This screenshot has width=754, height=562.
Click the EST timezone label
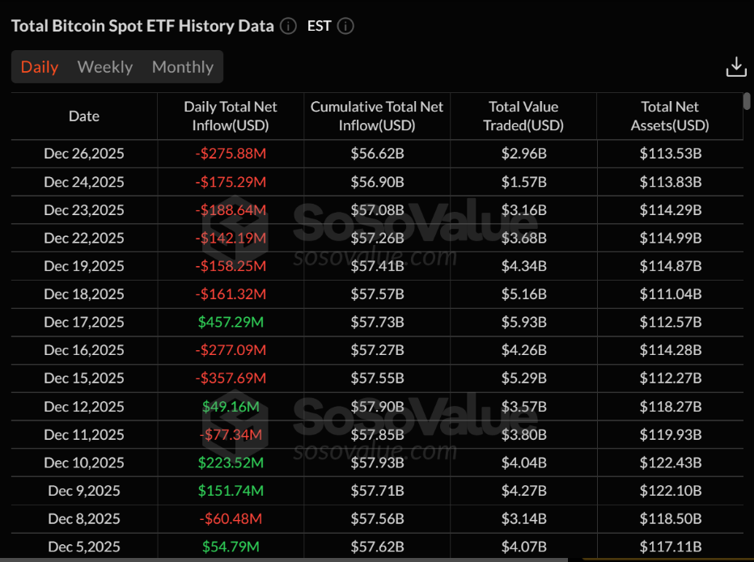(319, 26)
